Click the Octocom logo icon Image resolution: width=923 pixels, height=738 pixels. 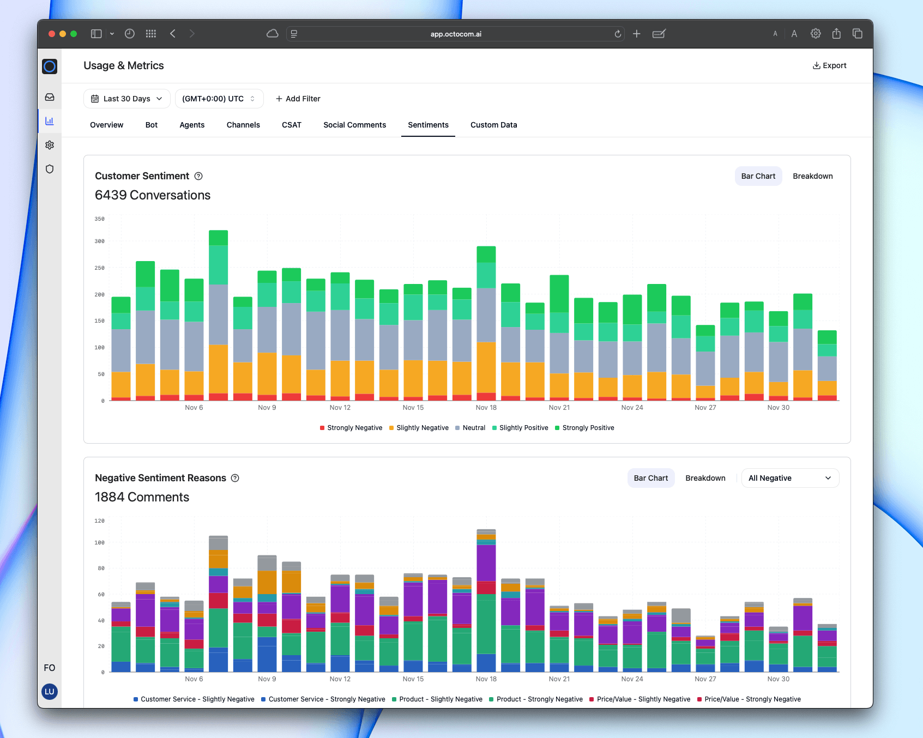tap(50, 66)
